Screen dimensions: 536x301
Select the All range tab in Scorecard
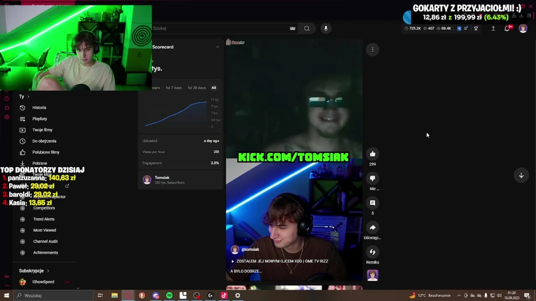[214, 88]
